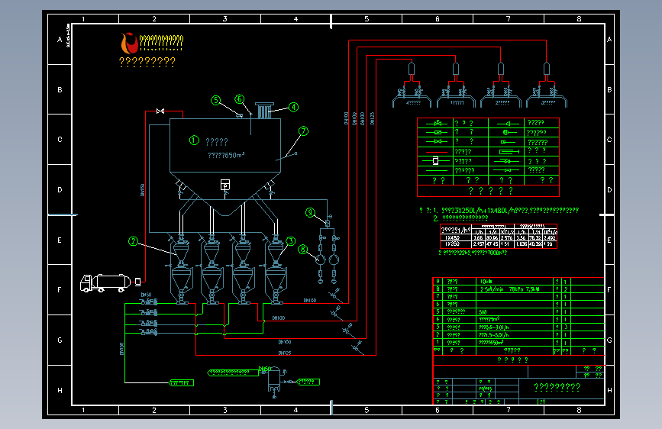Pick callout balloon 5 above the tank
The width and height of the screenshot is (662, 429).
pos(216,100)
